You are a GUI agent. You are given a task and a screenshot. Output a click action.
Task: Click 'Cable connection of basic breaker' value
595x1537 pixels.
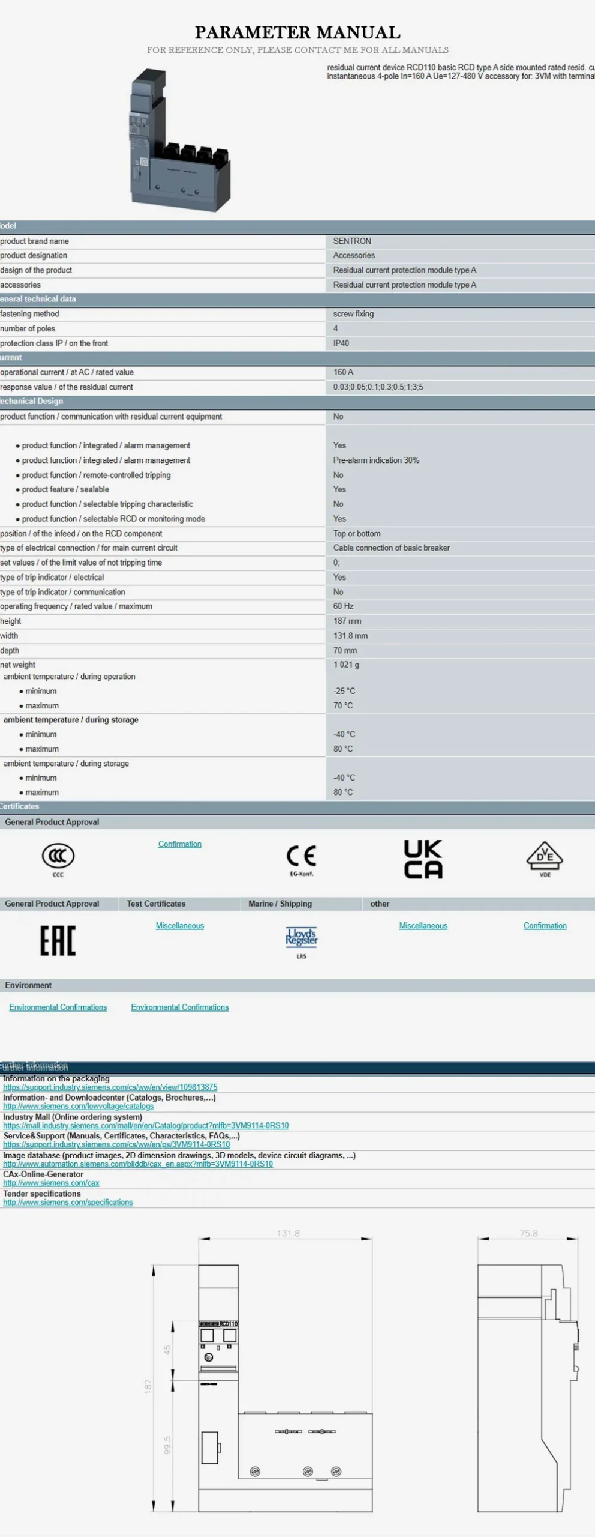(x=392, y=548)
